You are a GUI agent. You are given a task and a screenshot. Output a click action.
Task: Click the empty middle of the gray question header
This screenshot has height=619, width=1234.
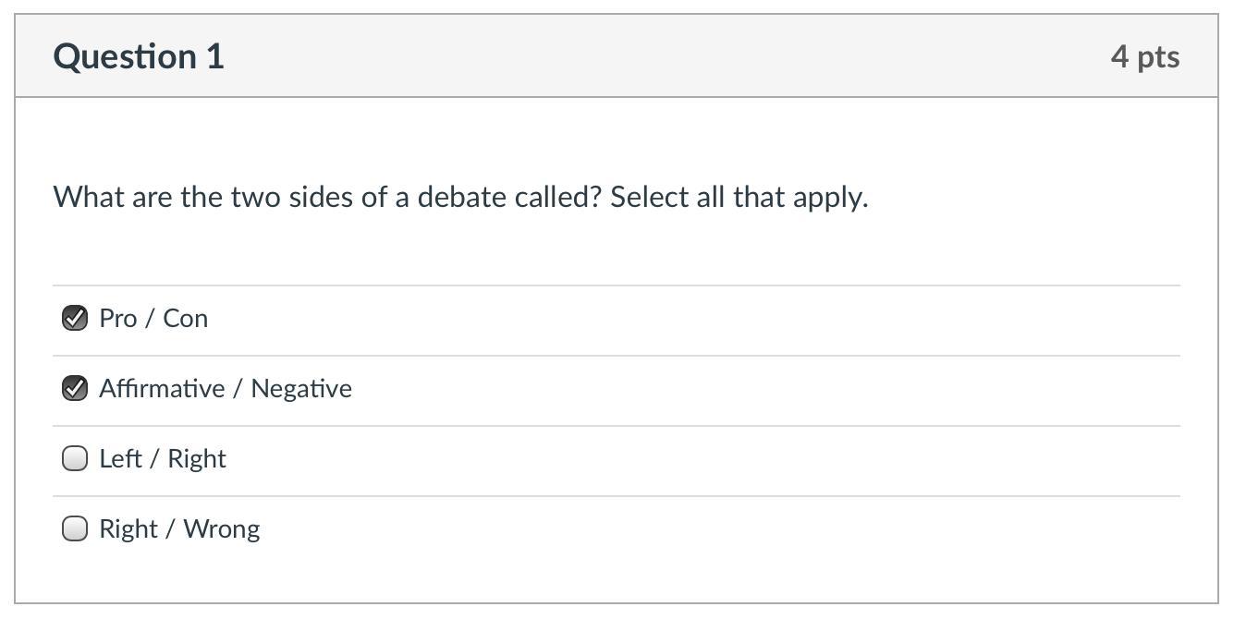click(647, 56)
